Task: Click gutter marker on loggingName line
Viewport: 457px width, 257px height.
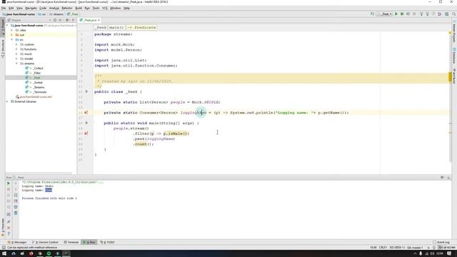Action: tap(86, 113)
